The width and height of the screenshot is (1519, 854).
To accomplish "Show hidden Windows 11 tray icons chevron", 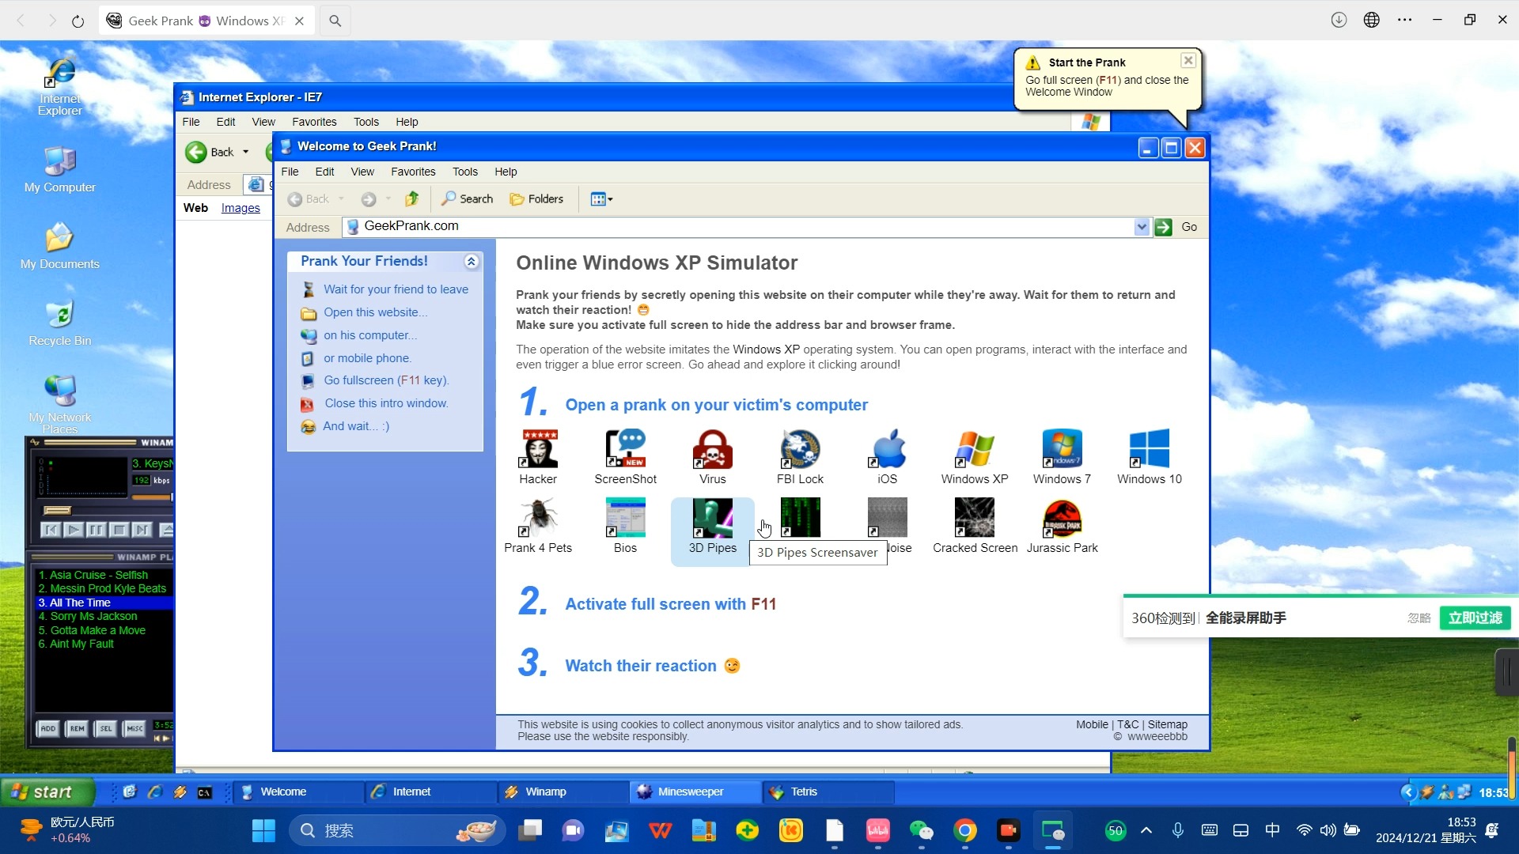I will pyautogui.click(x=1146, y=830).
